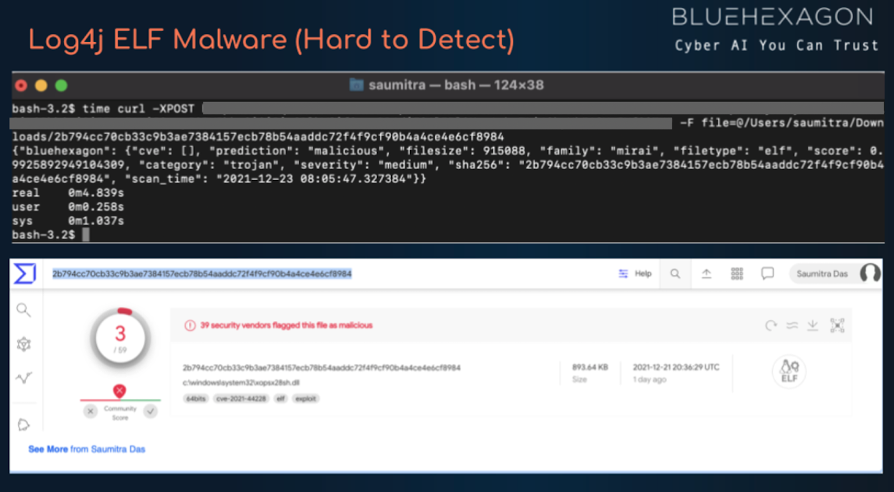
Task: Click the upload file arrow icon
Action: (707, 273)
